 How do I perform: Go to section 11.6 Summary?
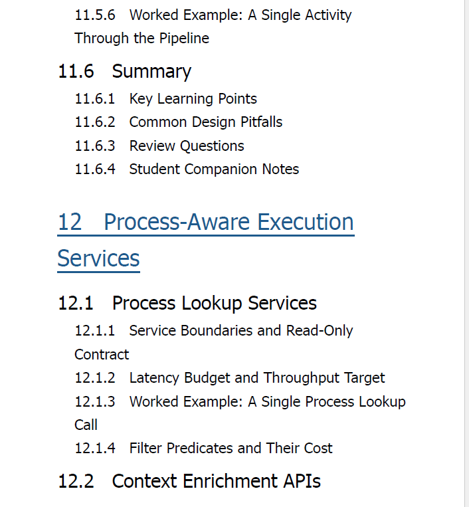click(x=124, y=71)
